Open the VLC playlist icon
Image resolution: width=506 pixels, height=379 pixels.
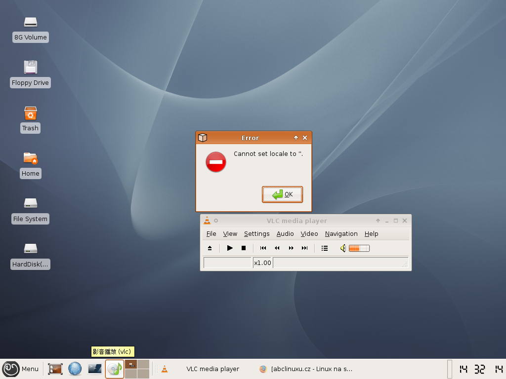tap(325, 248)
